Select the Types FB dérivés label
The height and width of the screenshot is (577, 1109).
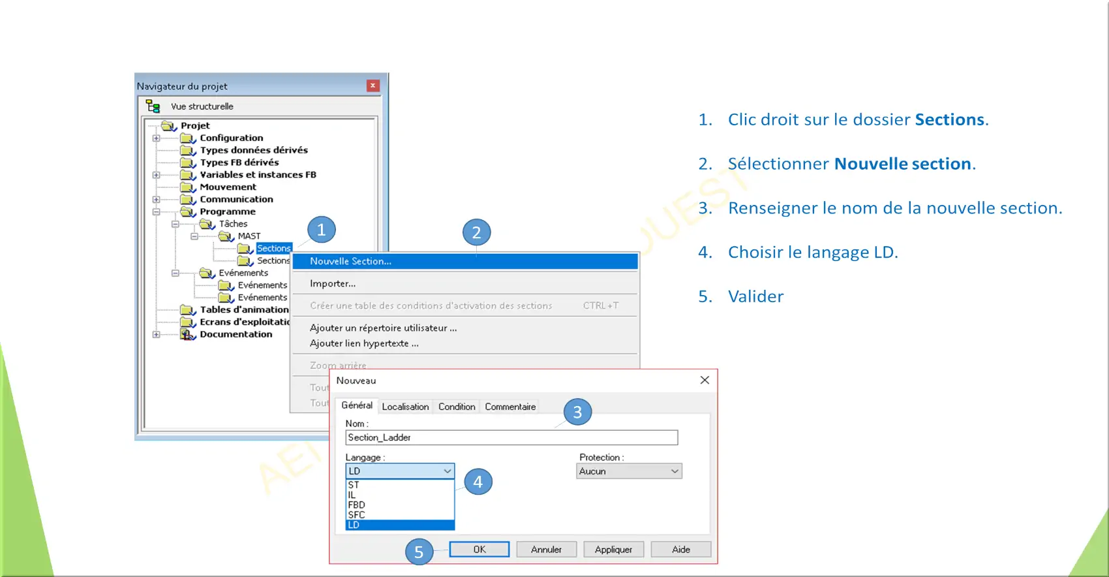(239, 163)
